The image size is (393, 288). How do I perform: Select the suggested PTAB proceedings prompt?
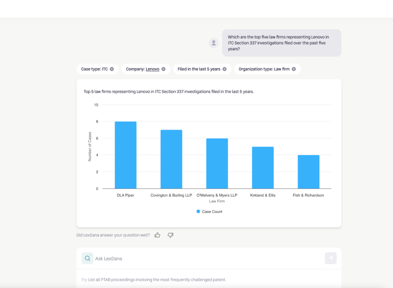click(157, 280)
